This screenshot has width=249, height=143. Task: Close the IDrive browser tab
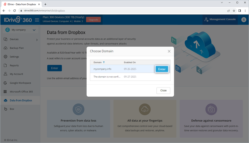click(x=39, y=4)
